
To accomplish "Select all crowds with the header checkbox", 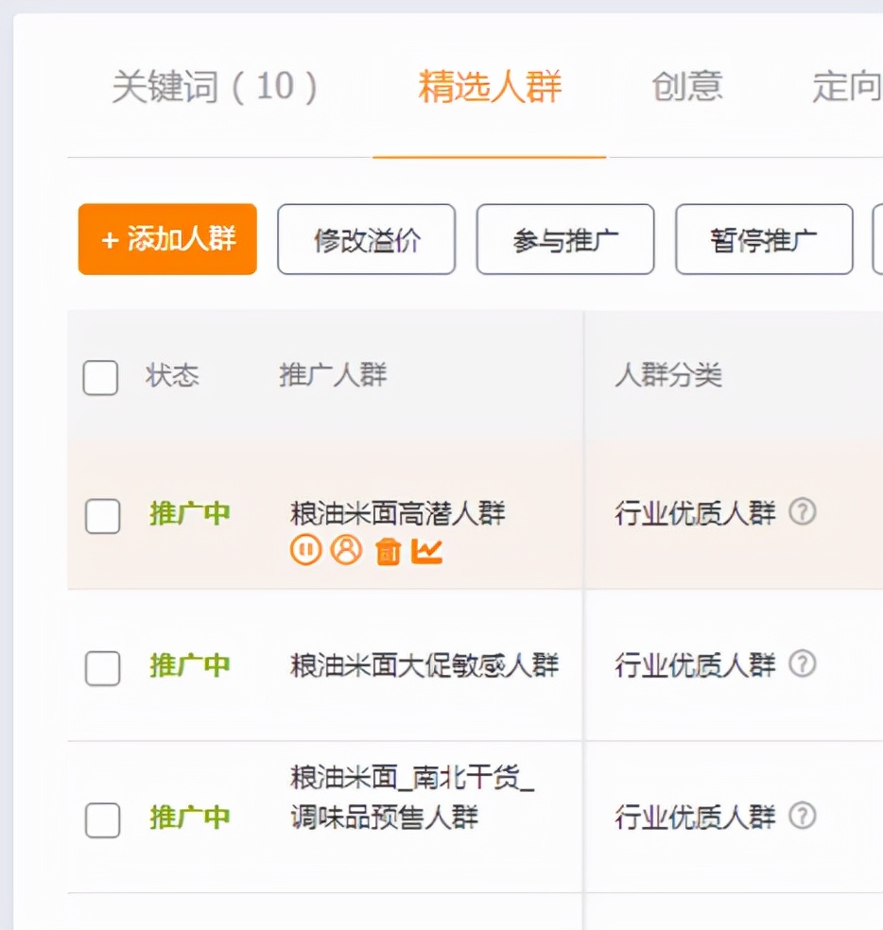I will point(100,376).
